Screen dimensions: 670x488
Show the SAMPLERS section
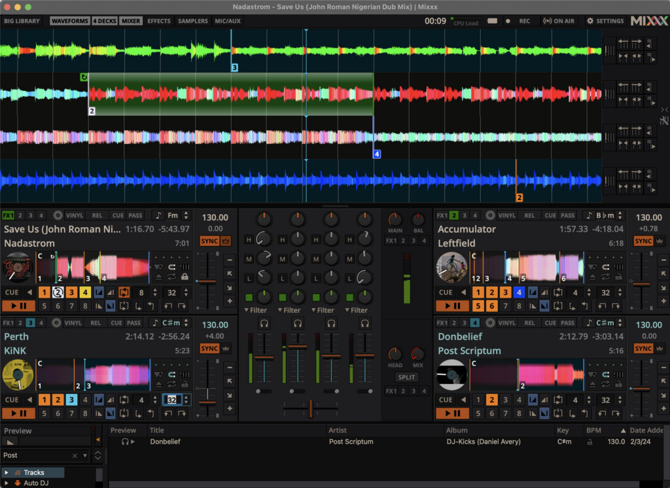coord(193,21)
